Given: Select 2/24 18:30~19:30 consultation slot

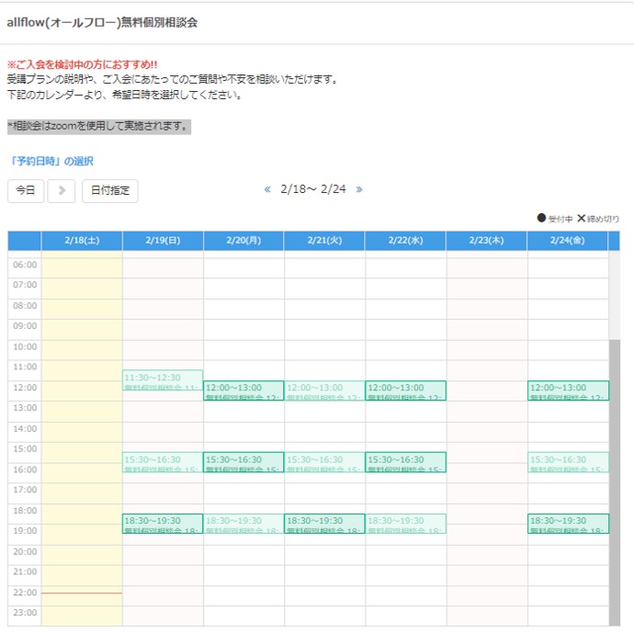Looking at the screenshot, I should [x=568, y=524].
